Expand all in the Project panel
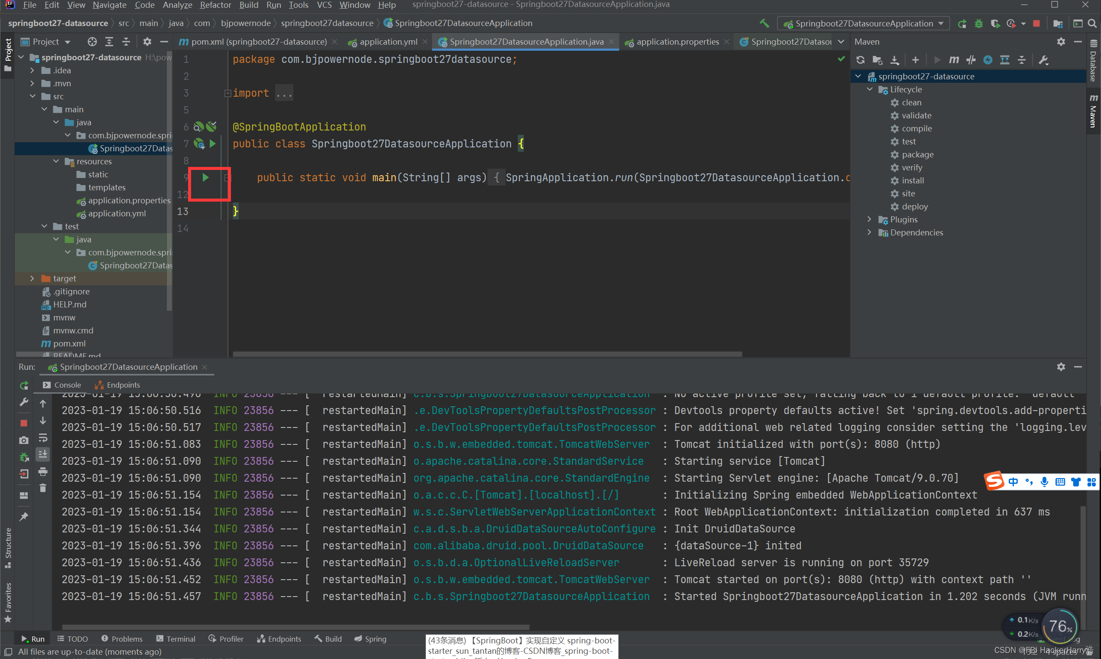The width and height of the screenshot is (1101, 659). (109, 42)
